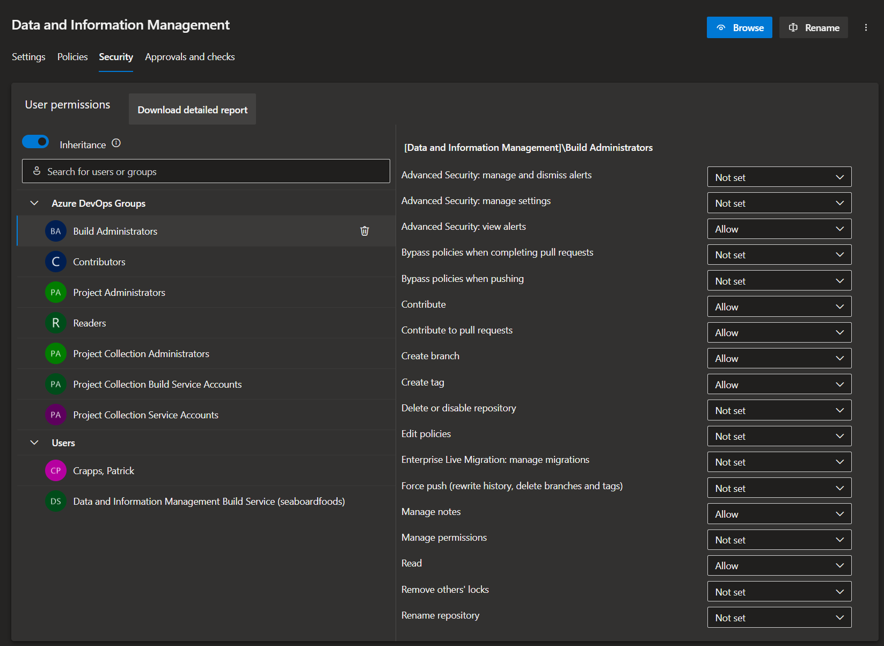Open dropdown for Advanced Security view alerts
The width and height of the screenshot is (884, 646).
(779, 229)
